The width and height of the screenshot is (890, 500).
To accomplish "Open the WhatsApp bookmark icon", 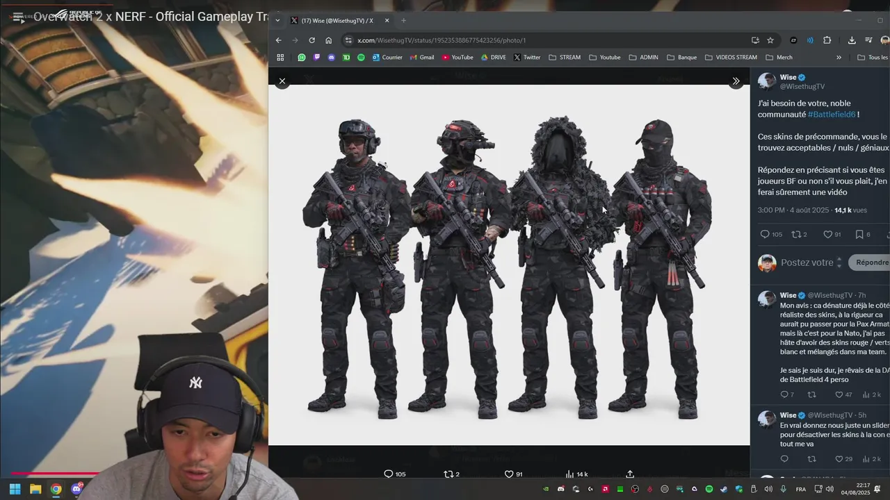I will 302,58.
